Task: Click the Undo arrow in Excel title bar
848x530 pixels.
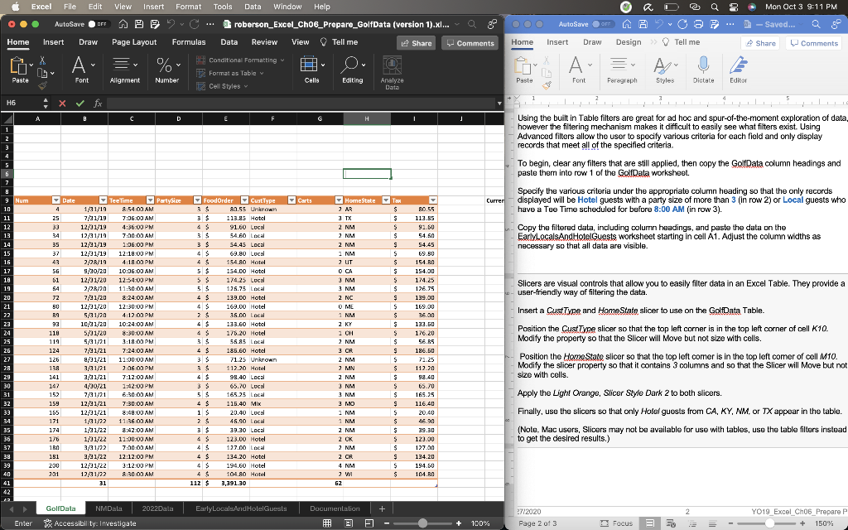Action: [171, 24]
